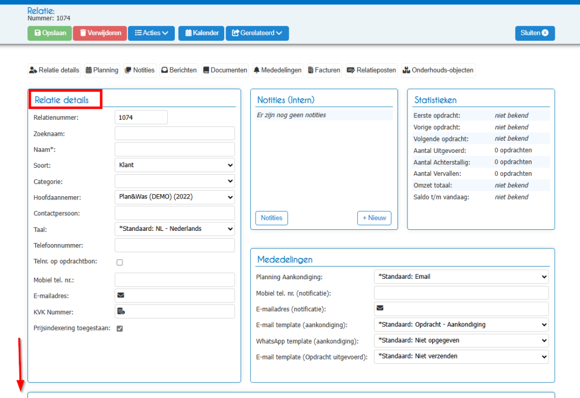The image size is (580, 398).
Task: Click envelope icon in E-mailadres (notificatie) field
Action: [380, 308]
